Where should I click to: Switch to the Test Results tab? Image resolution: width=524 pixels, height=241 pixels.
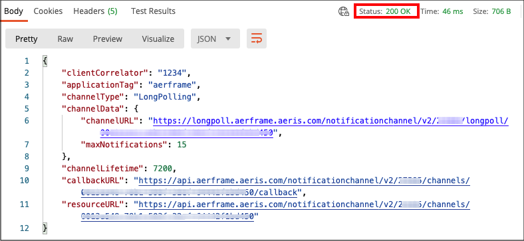point(153,11)
